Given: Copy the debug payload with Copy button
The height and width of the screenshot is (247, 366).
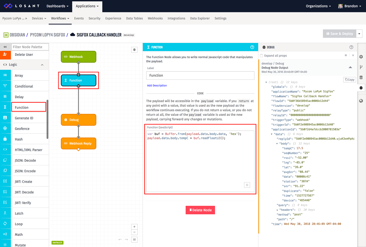Looking at the screenshot, I should (349, 79).
